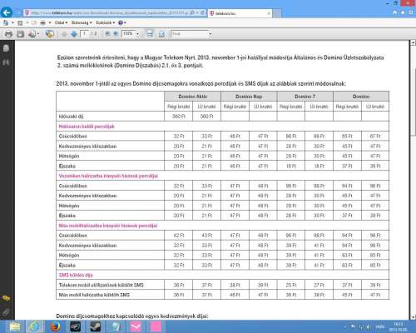Open address bar autocomplete dropdown arrow

pos(197,12)
